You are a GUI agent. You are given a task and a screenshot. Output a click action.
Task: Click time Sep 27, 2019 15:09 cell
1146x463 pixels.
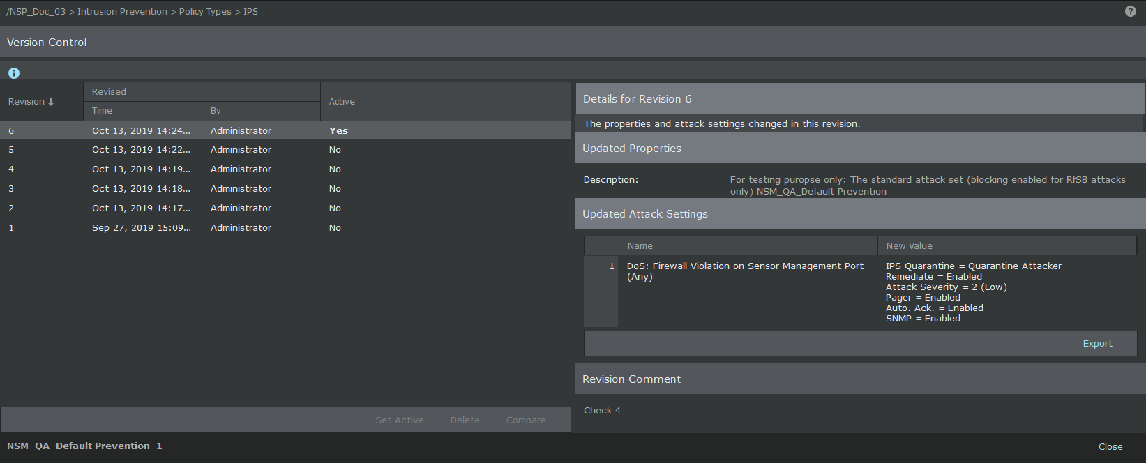141,228
